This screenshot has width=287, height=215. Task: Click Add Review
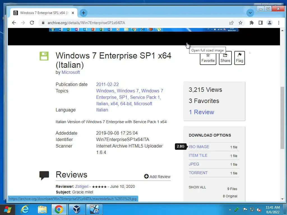(x=158, y=177)
